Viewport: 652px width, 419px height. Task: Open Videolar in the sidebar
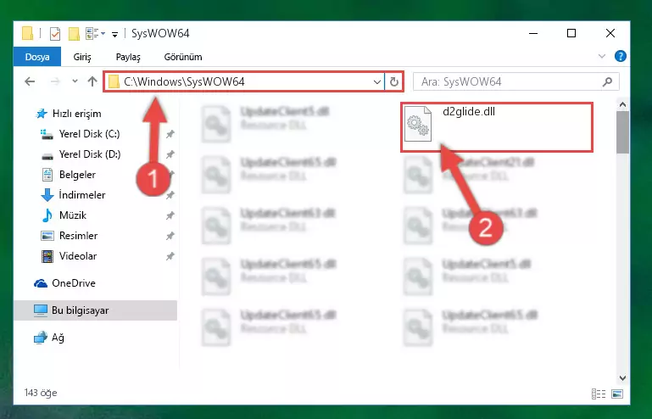(78, 256)
